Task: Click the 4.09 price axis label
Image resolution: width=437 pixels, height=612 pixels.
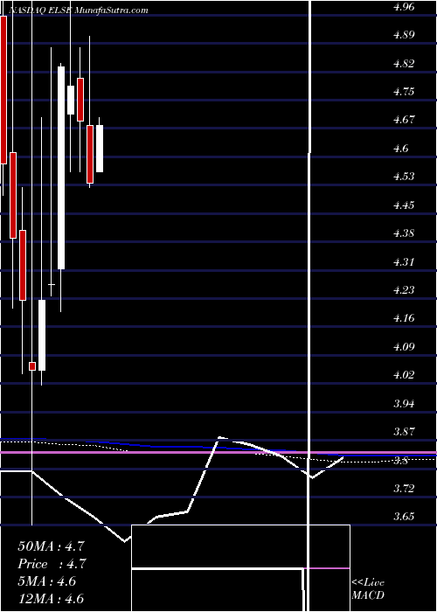Action: tap(406, 346)
